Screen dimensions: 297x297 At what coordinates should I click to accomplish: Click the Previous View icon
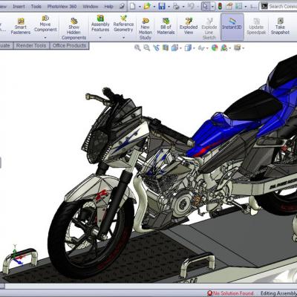(156, 48)
